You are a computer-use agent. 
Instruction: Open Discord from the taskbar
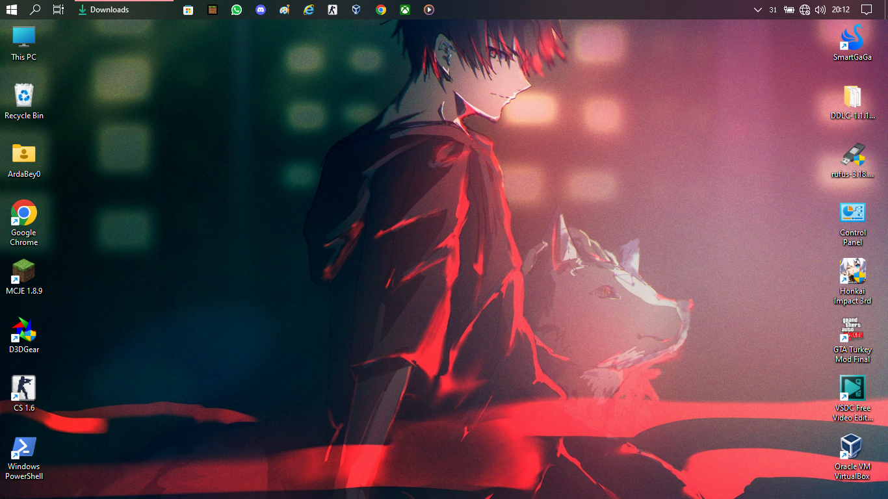coord(261,10)
